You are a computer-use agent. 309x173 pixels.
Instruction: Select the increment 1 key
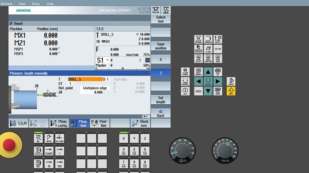59,151
